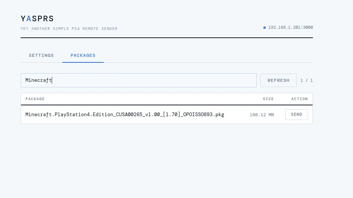Screen dimensions: 353x198
Task: Click the Minecraft search input field
Action: [138, 80]
